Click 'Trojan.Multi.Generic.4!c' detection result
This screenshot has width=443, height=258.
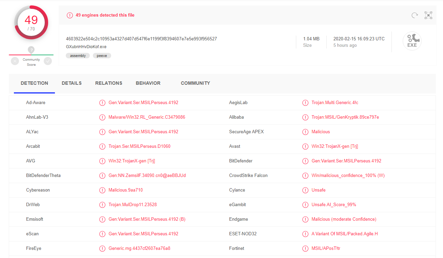click(x=335, y=103)
